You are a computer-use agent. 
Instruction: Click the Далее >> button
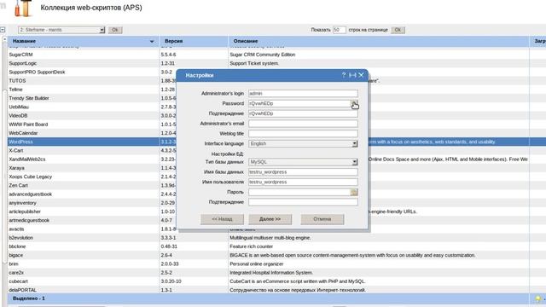[270, 219]
